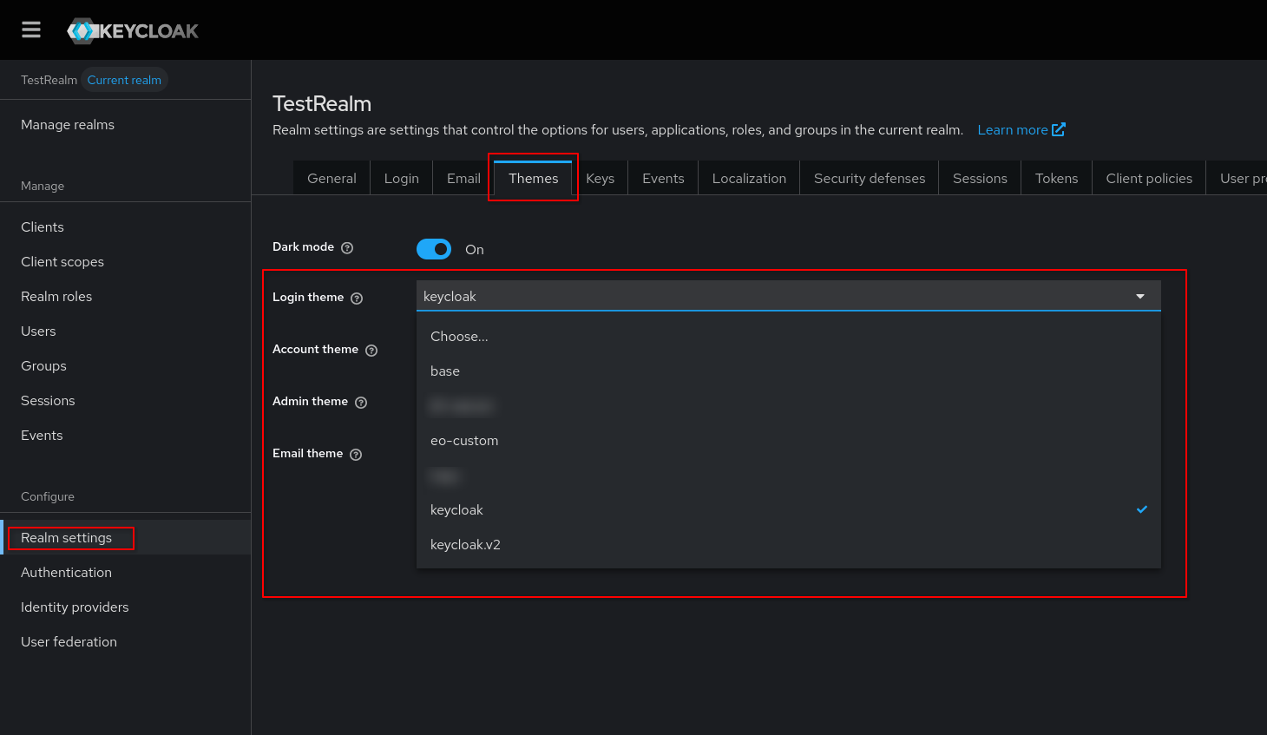
Task: Collapse the Login theme dropdown
Action: (788, 296)
